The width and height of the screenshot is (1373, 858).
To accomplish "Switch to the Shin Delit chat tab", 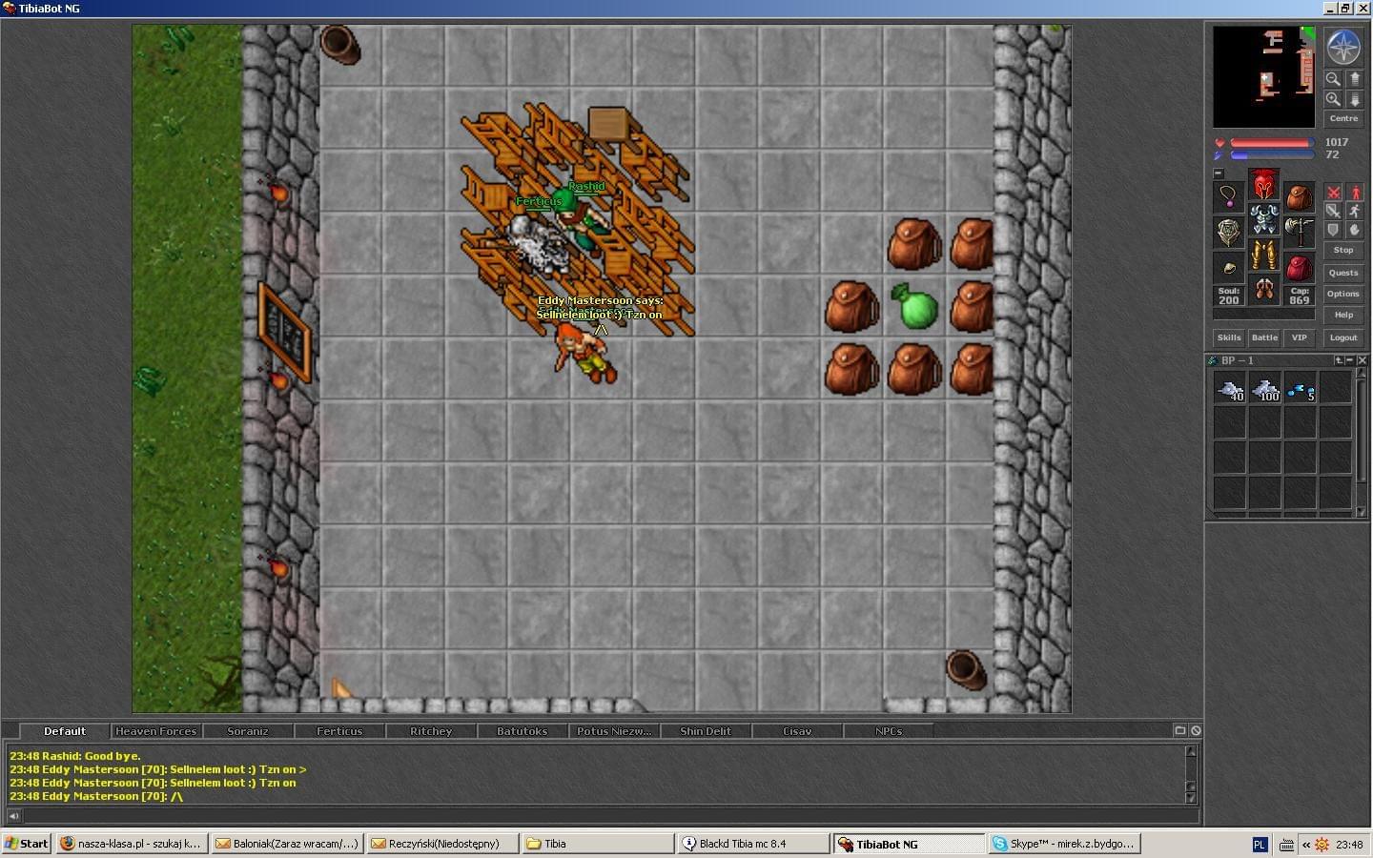I will click(706, 731).
